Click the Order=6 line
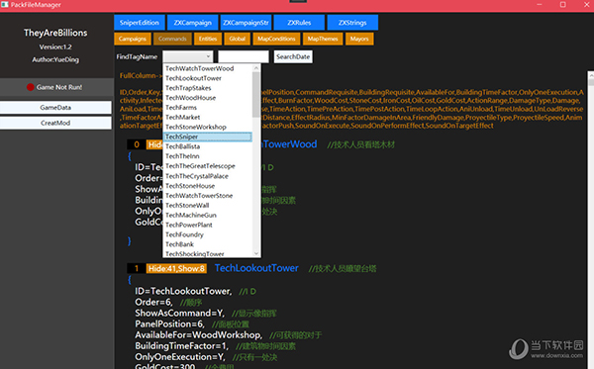594x369 pixels. (x=153, y=302)
